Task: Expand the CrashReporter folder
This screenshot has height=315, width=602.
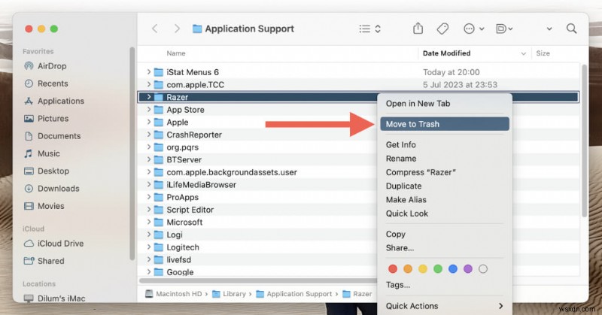Action: 148,135
